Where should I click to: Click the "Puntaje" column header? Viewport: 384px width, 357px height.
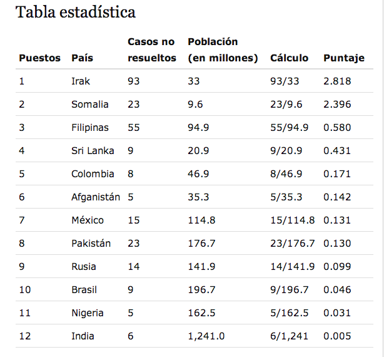[x=343, y=58]
